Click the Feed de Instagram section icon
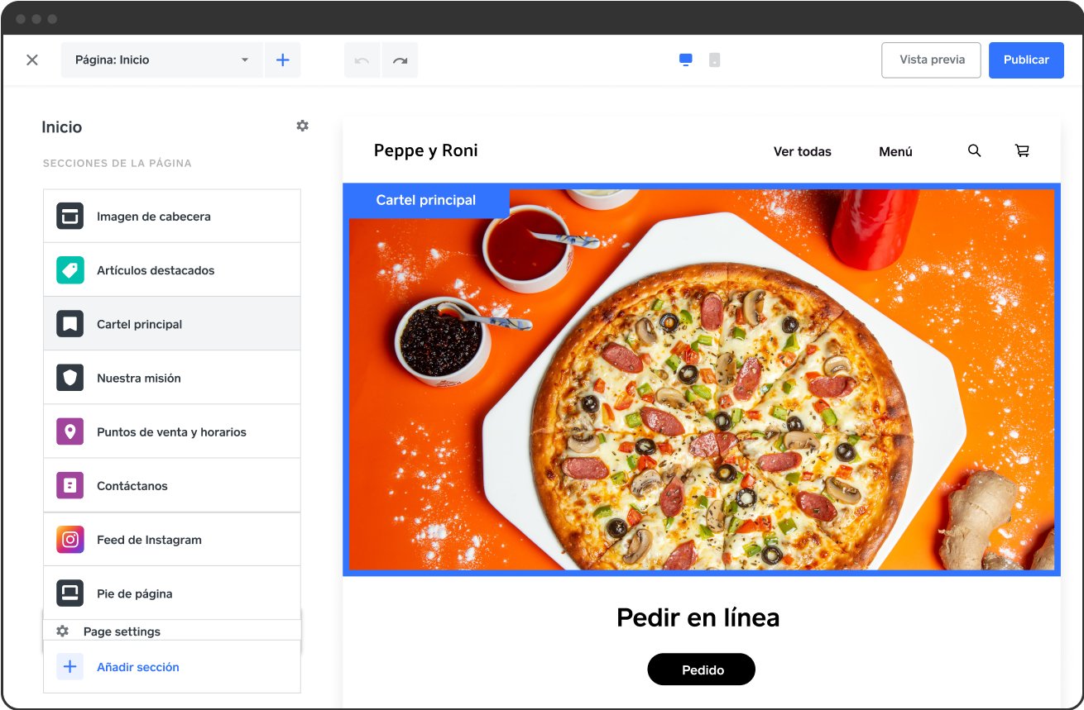The image size is (1084, 710). click(70, 539)
